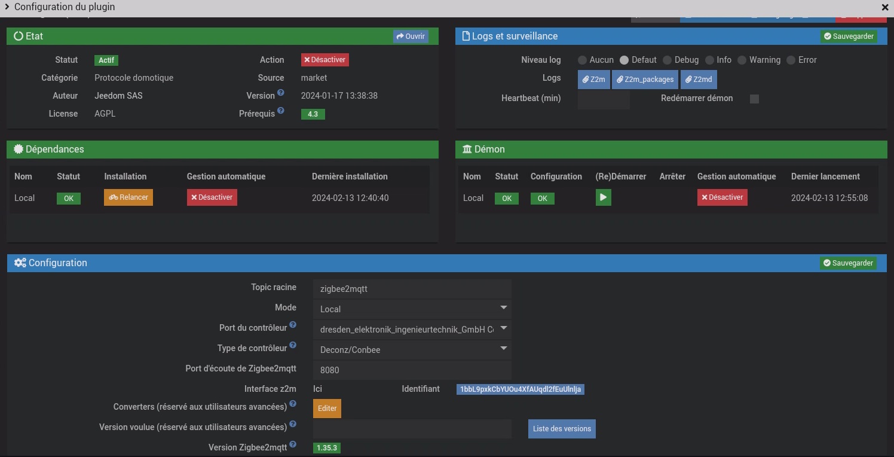Expand the Port du contrôleur dropdown
This screenshot has width=894, height=457.
point(412,329)
